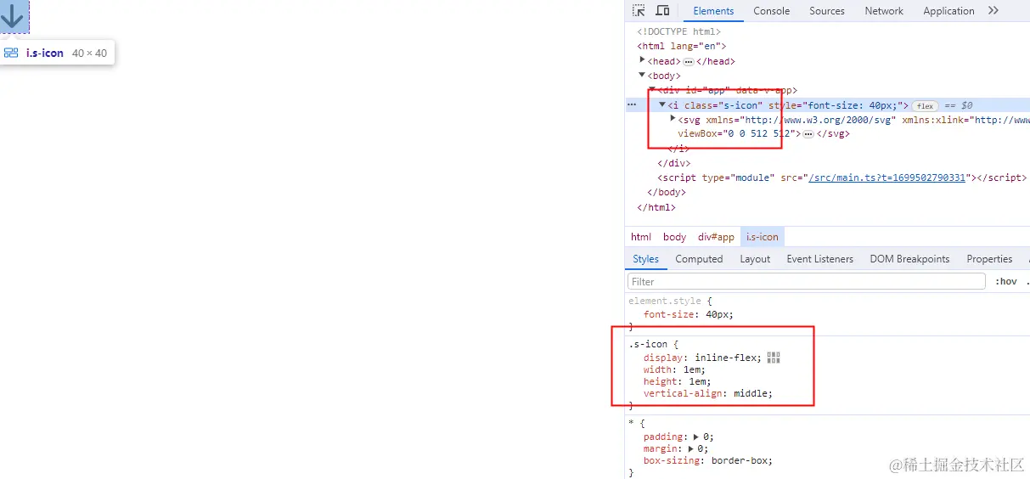Toggle the :hov element state button

click(1005, 281)
